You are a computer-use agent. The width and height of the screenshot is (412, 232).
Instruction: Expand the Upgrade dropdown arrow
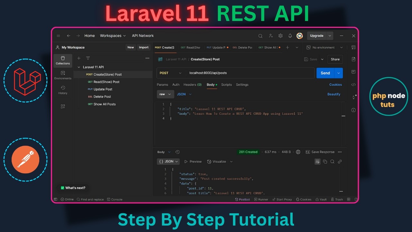click(330, 36)
